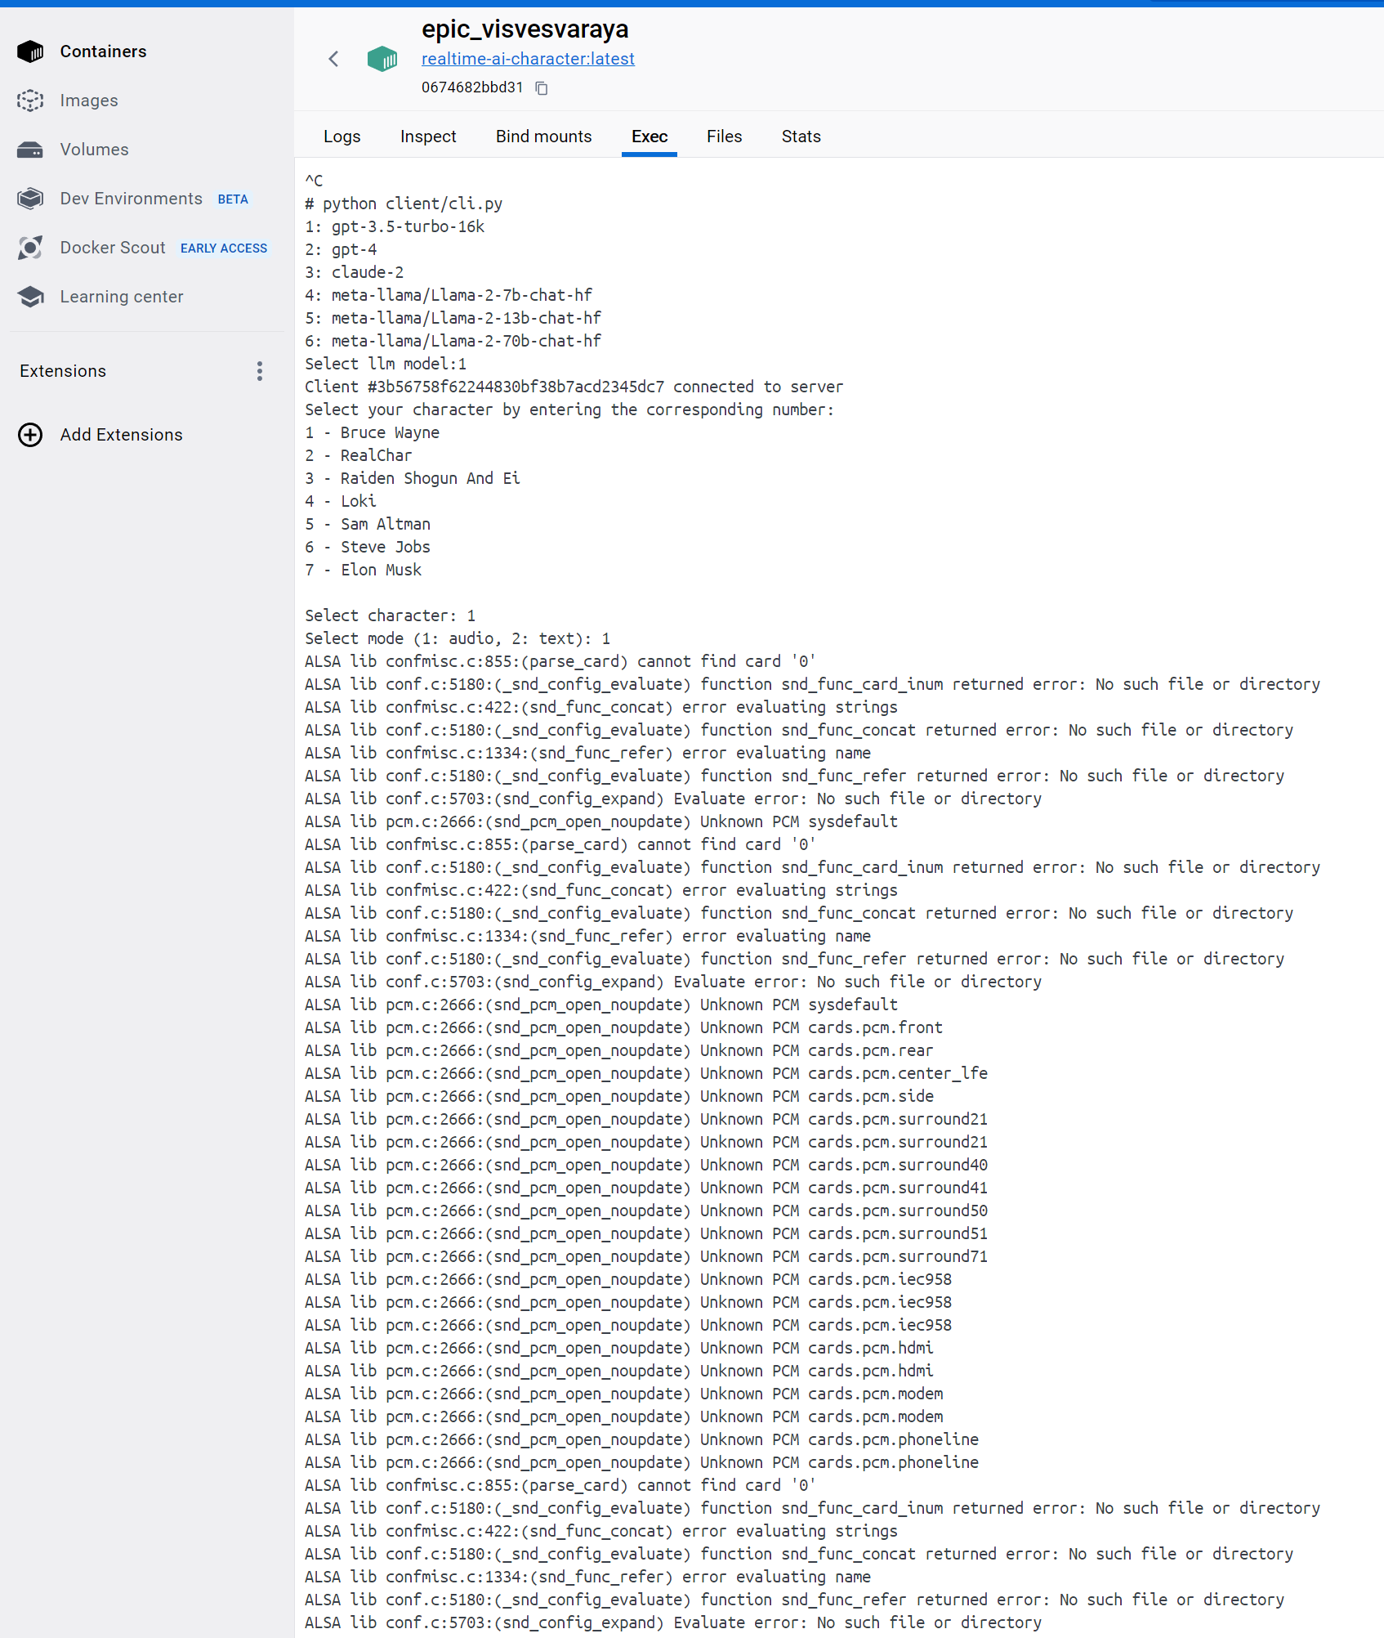
Task: Navigate back using the chevron arrow
Action: point(333,59)
